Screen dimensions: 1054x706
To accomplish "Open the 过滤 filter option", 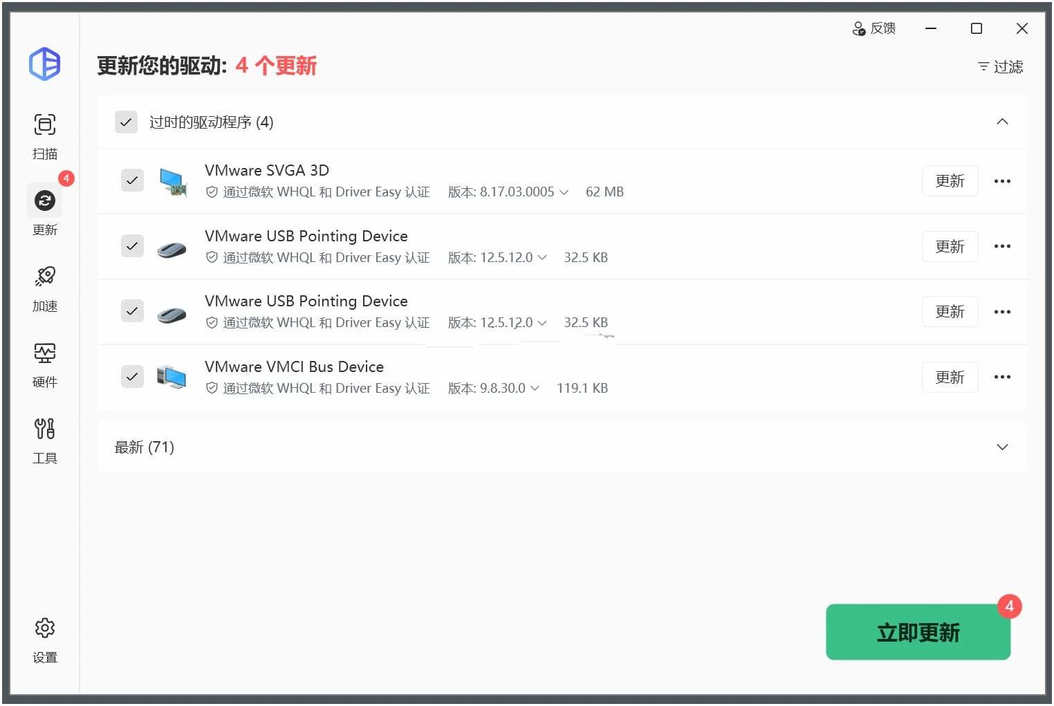I will 1000,67.
